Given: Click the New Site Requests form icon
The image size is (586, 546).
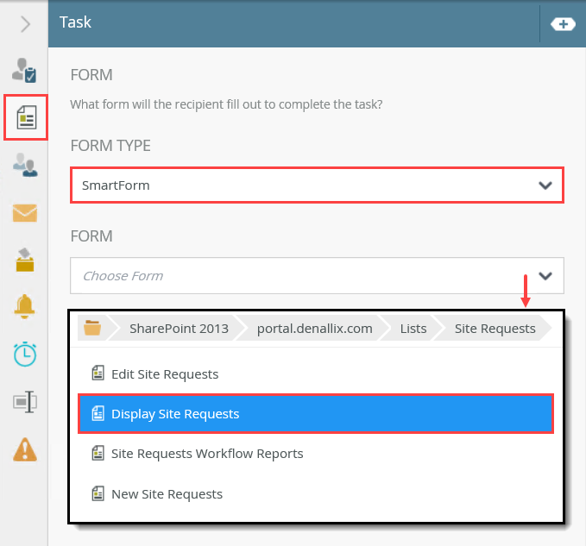Looking at the screenshot, I should [x=98, y=493].
